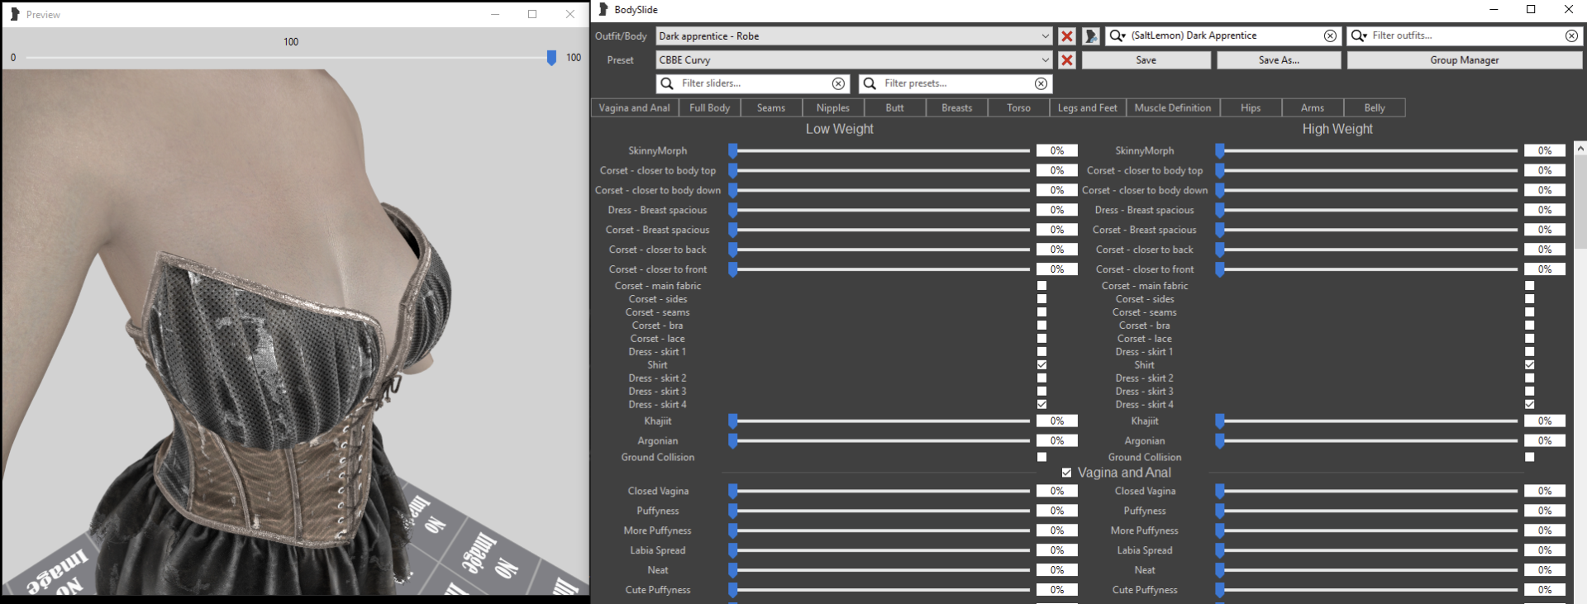This screenshot has height=604, width=1587.
Task: Click High Weight Khajiit slider track
Action: coord(1367,421)
